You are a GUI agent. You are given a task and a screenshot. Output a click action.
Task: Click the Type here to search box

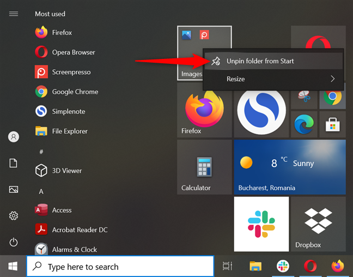tap(120, 267)
